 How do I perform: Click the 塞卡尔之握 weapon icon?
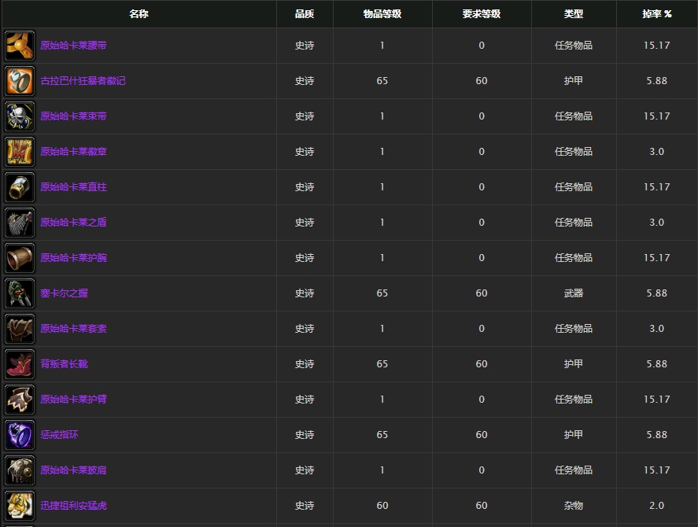(20, 293)
